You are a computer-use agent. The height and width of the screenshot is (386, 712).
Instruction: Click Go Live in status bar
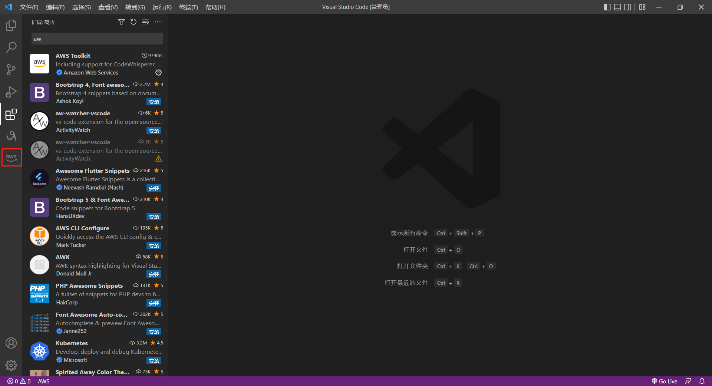(664, 381)
